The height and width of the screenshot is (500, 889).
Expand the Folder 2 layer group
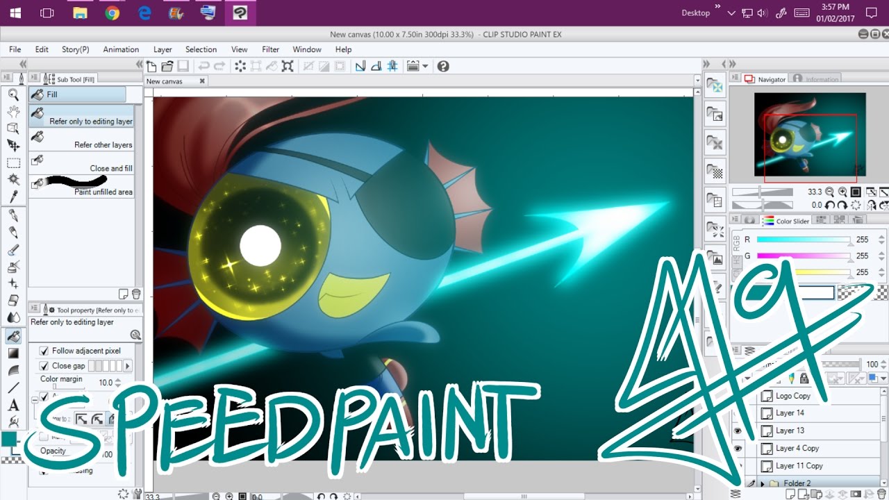click(763, 483)
